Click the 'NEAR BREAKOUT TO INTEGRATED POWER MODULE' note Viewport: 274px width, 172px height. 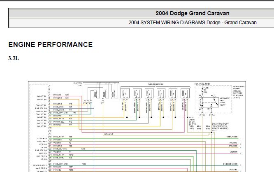click(221, 127)
